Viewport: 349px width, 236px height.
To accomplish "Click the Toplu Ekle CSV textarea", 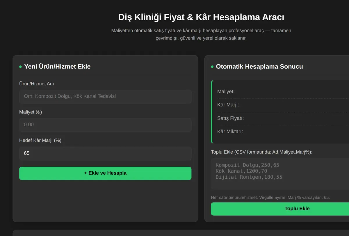I will point(280,174).
